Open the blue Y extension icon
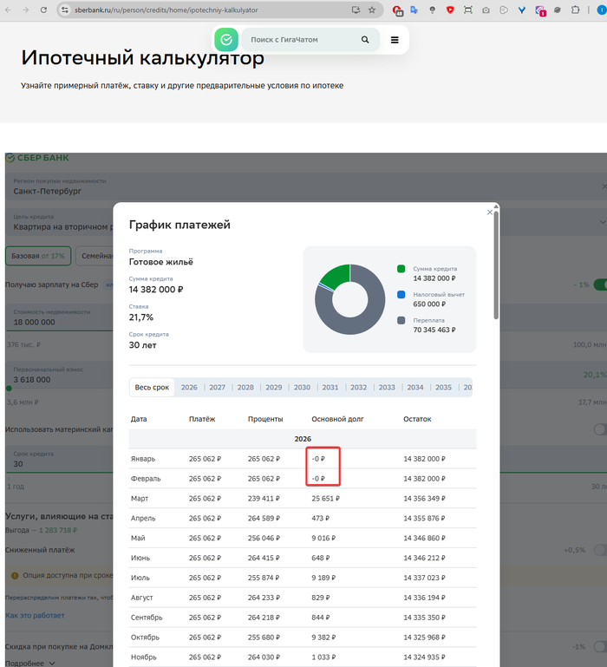The image size is (607, 667). point(521,10)
